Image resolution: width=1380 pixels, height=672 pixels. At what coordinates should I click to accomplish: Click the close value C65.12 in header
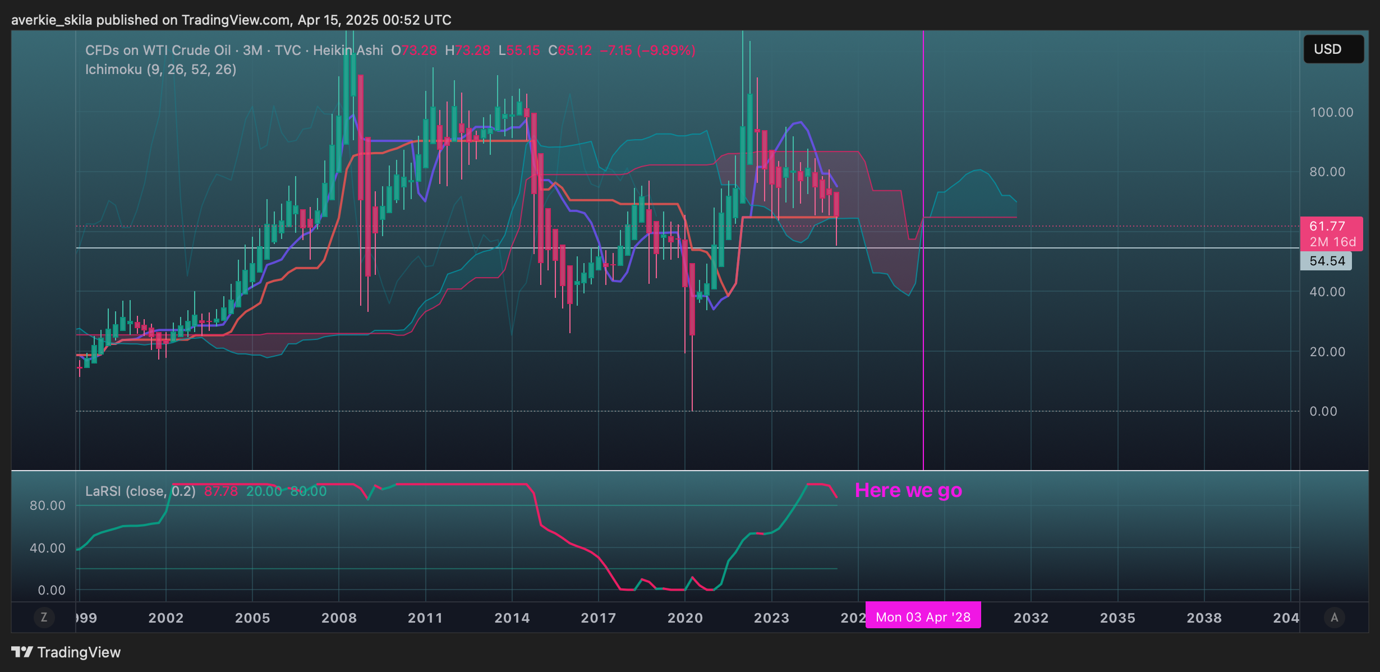click(x=570, y=50)
